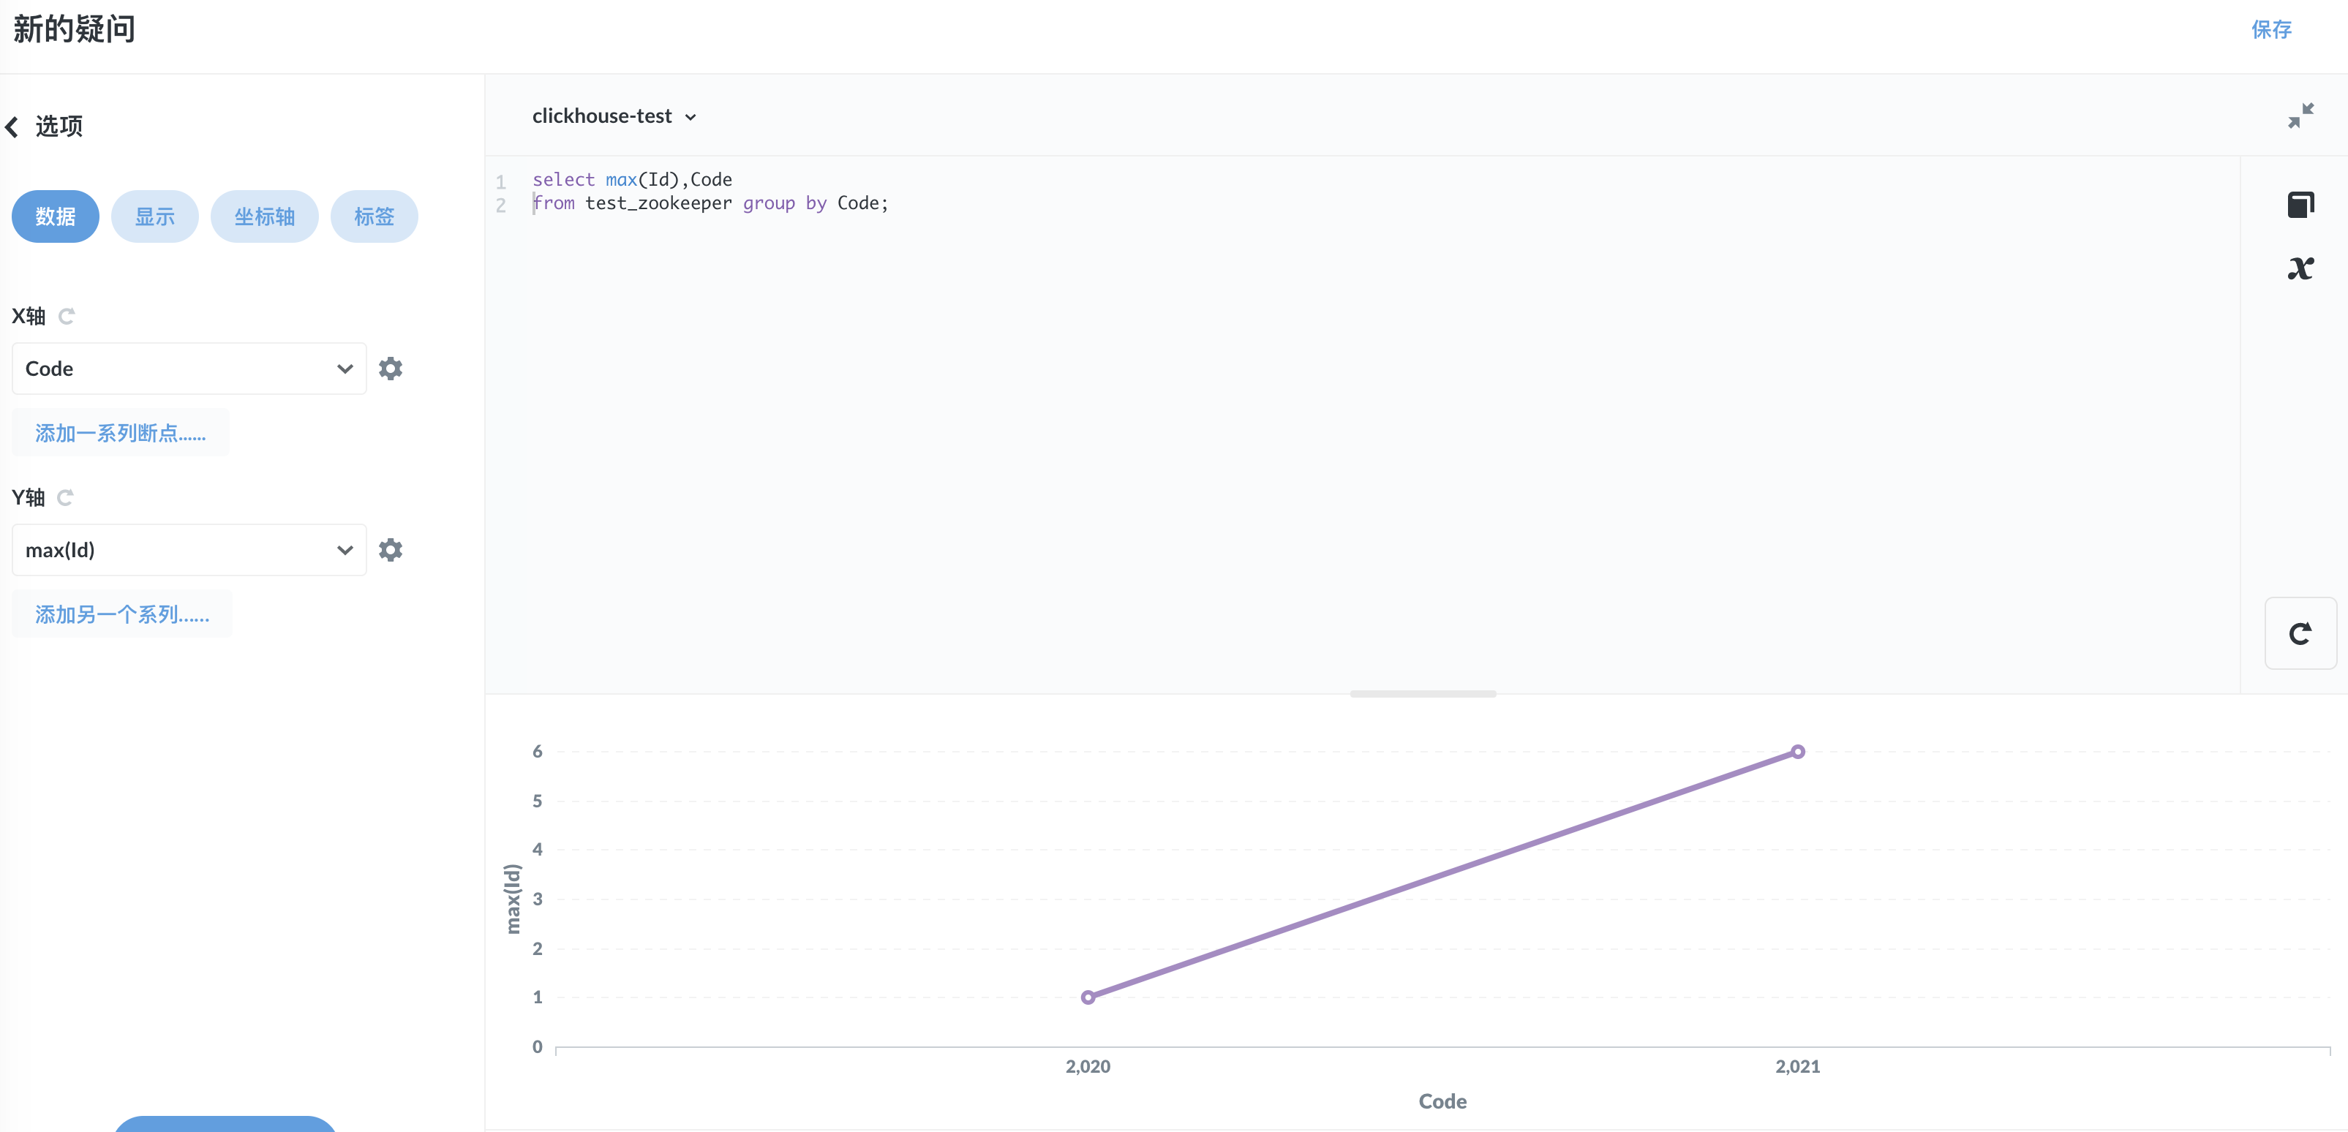Click the 2,021 x-axis tick label
Viewport: 2348px width, 1132px height.
(x=1796, y=1066)
